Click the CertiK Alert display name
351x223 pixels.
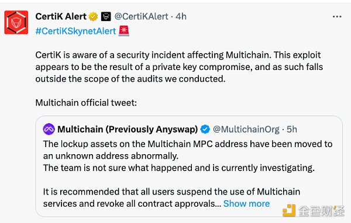point(61,16)
